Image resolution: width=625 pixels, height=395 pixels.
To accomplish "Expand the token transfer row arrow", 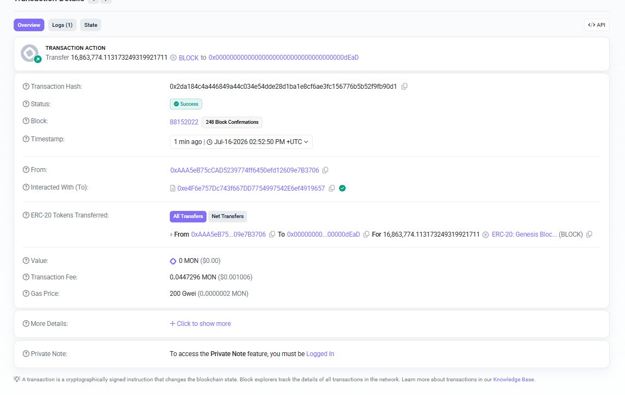I will point(171,235).
